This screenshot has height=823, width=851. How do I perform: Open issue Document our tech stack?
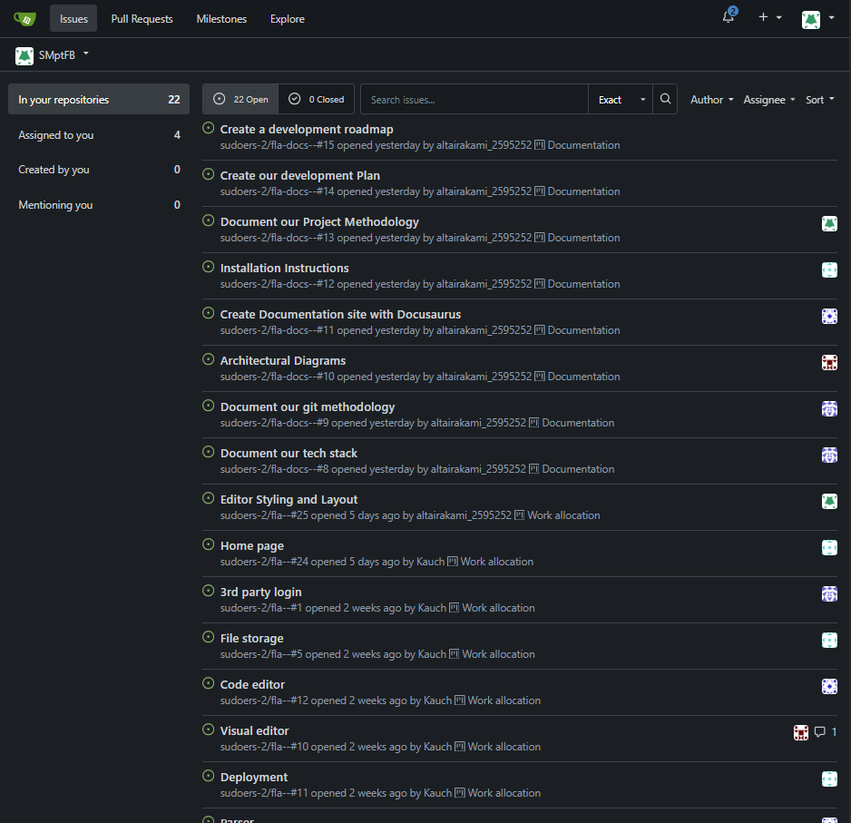[x=289, y=453]
